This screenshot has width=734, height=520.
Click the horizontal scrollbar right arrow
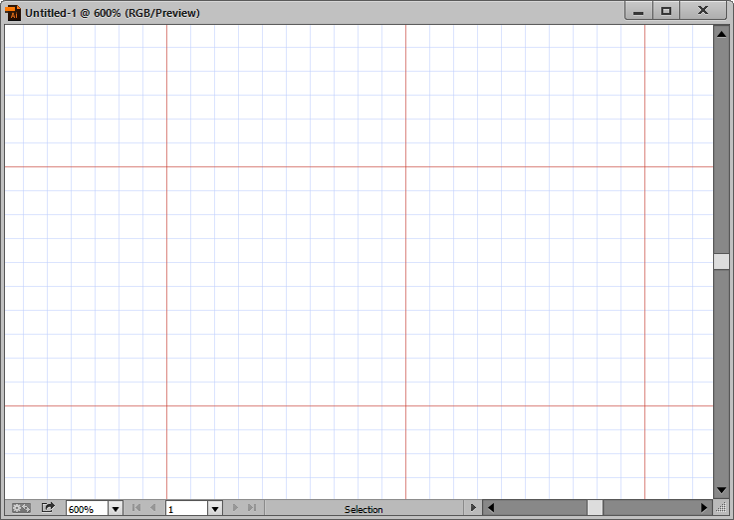pos(704,508)
